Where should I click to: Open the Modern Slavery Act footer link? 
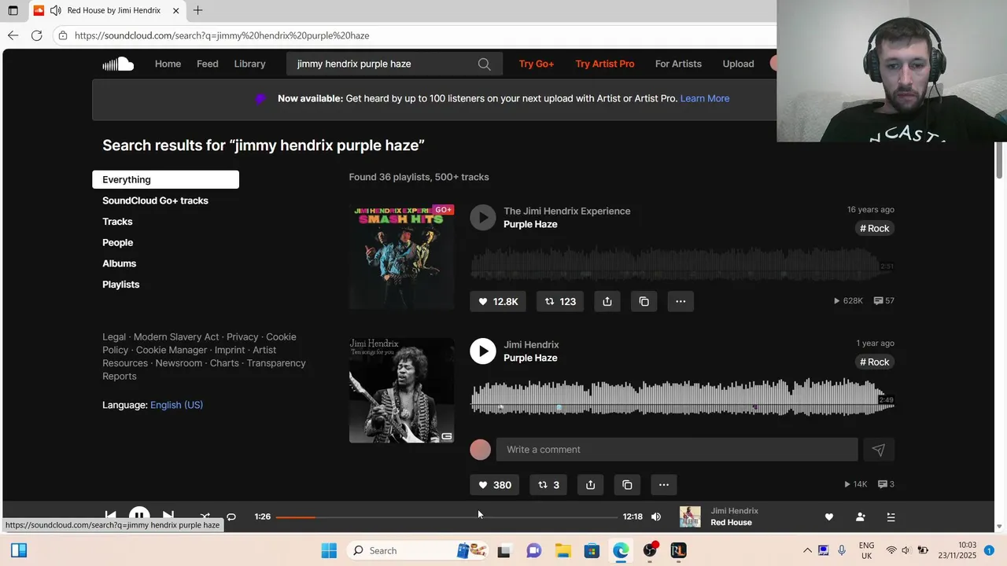(x=176, y=337)
